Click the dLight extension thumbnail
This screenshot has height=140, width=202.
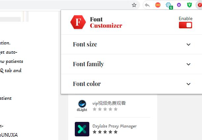pos(82,106)
